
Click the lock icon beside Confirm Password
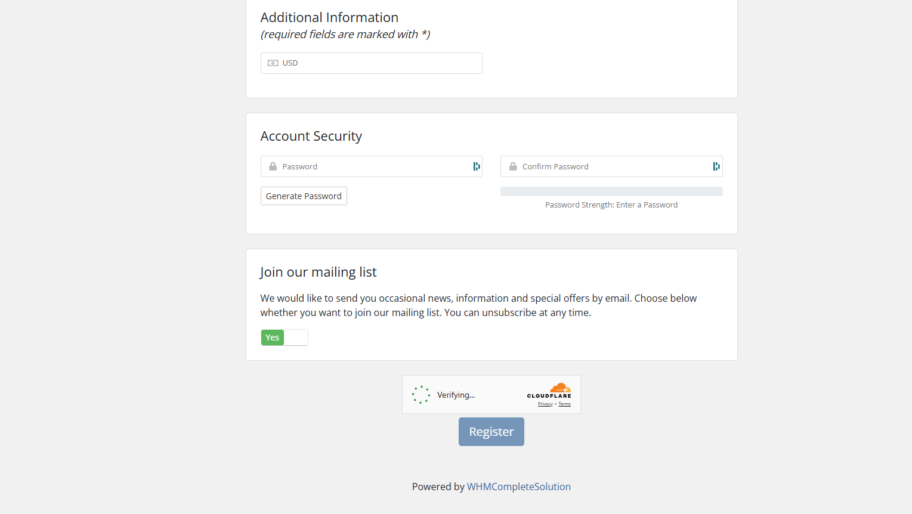click(x=513, y=167)
